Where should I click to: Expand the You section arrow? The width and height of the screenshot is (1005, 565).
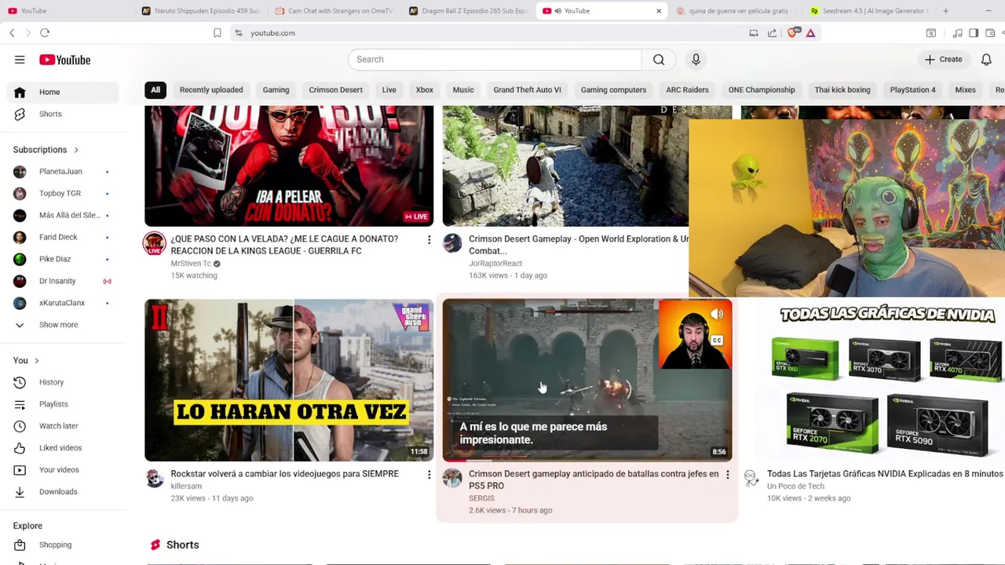tap(36, 360)
